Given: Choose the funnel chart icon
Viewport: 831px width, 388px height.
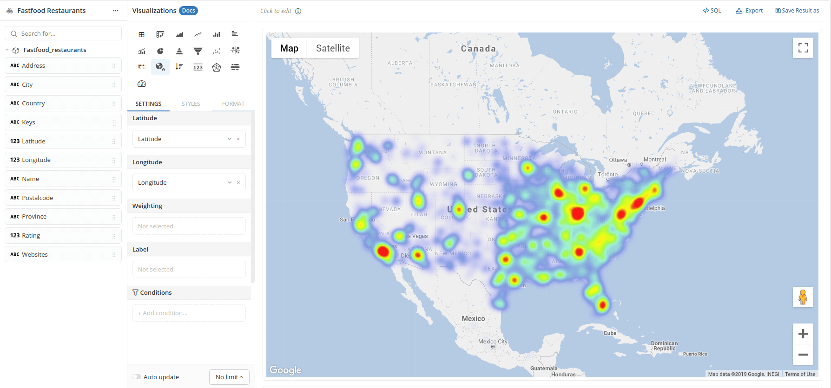Looking at the screenshot, I should coord(198,51).
